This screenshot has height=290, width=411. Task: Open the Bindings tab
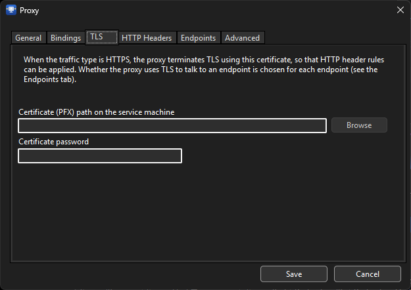click(66, 38)
